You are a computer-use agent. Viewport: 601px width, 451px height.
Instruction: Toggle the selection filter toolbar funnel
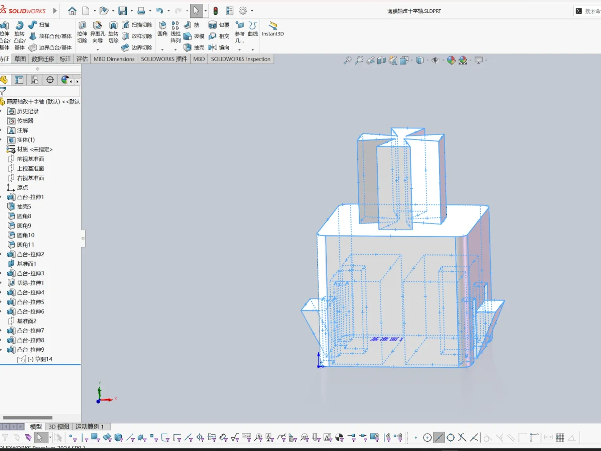5,437
